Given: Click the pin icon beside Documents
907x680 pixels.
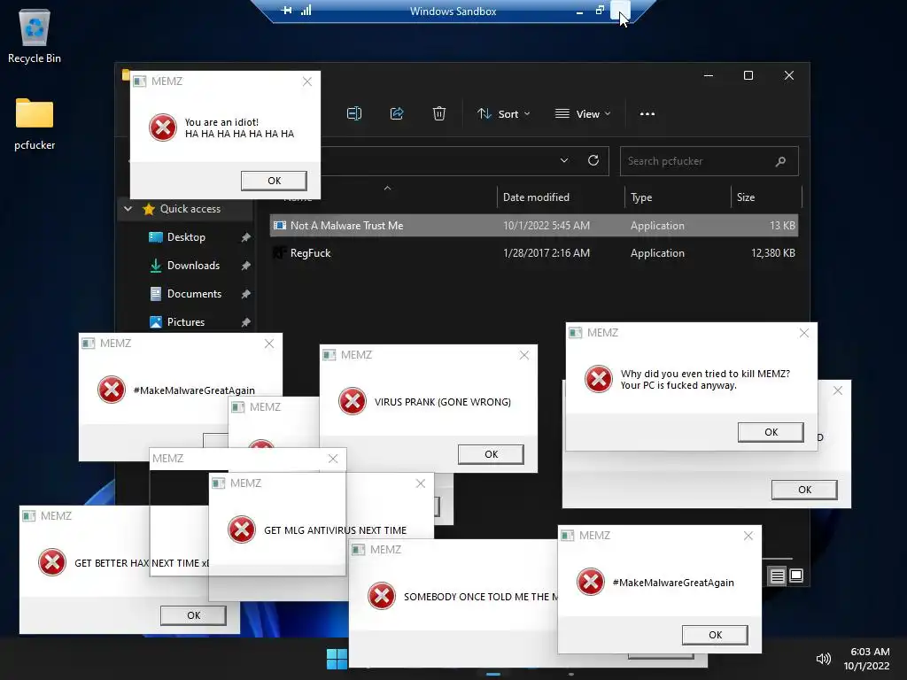Looking at the screenshot, I should click(x=246, y=294).
